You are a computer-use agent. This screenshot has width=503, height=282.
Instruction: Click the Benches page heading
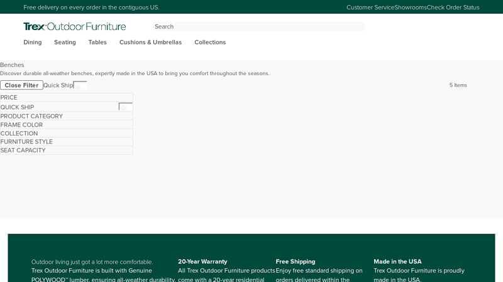[x=12, y=65]
